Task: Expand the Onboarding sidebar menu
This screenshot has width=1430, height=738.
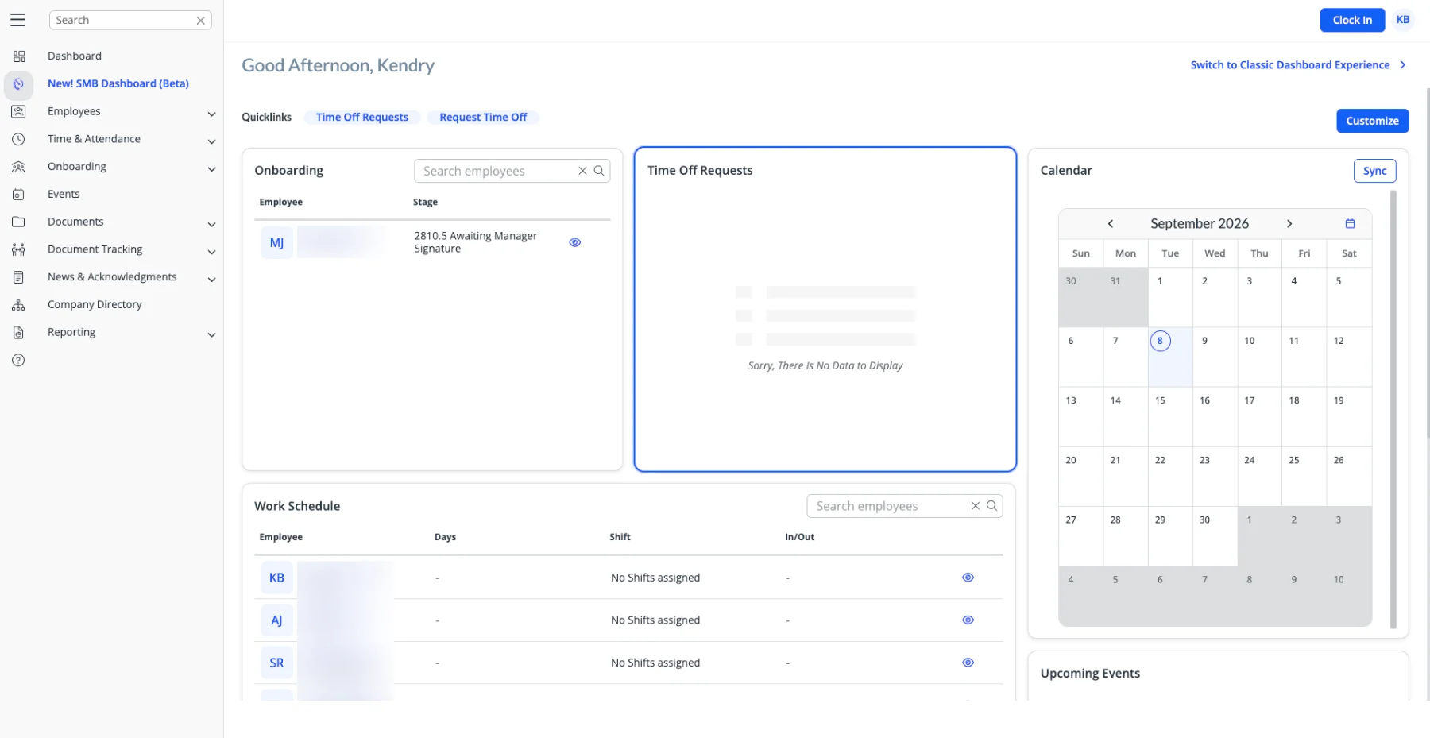Action: [x=211, y=169]
